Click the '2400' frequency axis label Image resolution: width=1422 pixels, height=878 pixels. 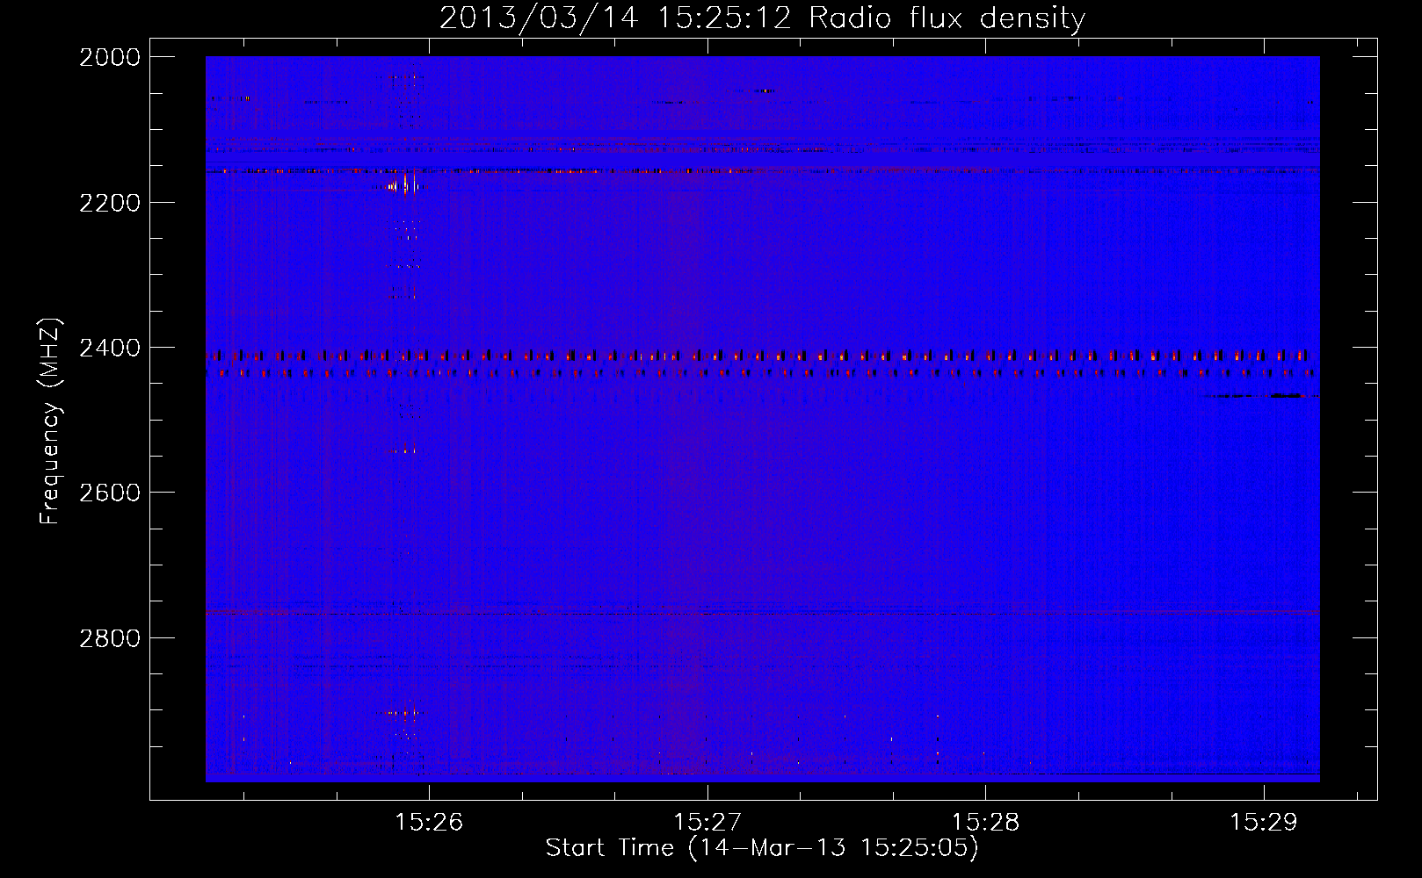pyautogui.click(x=109, y=349)
